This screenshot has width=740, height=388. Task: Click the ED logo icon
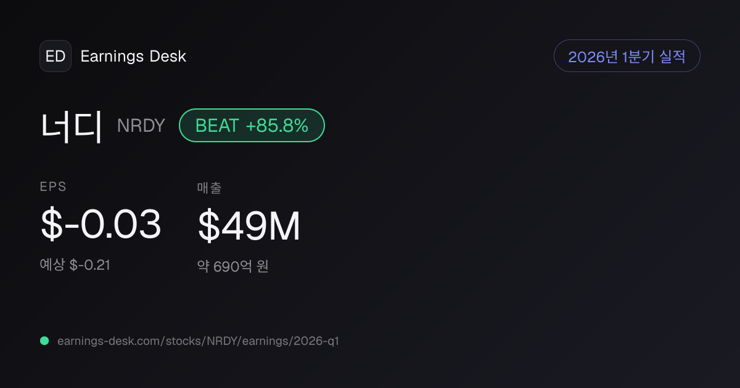tap(55, 56)
